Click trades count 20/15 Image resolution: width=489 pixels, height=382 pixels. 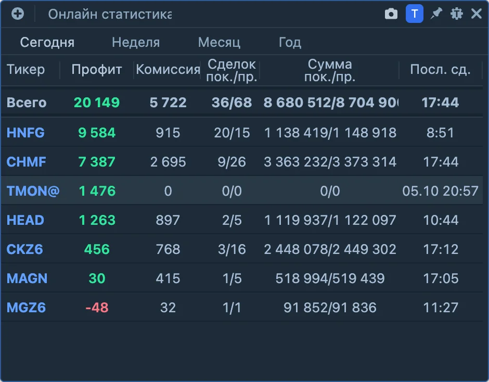pyautogui.click(x=231, y=133)
